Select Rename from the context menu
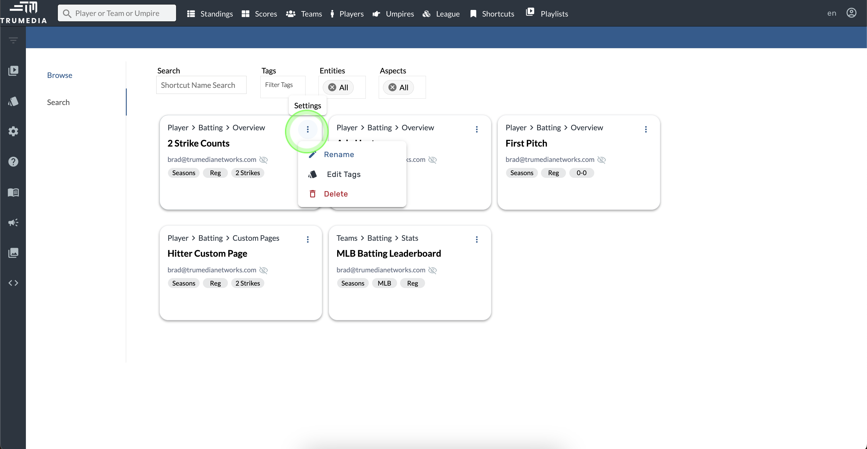The width and height of the screenshot is (867, 449). 339,154
